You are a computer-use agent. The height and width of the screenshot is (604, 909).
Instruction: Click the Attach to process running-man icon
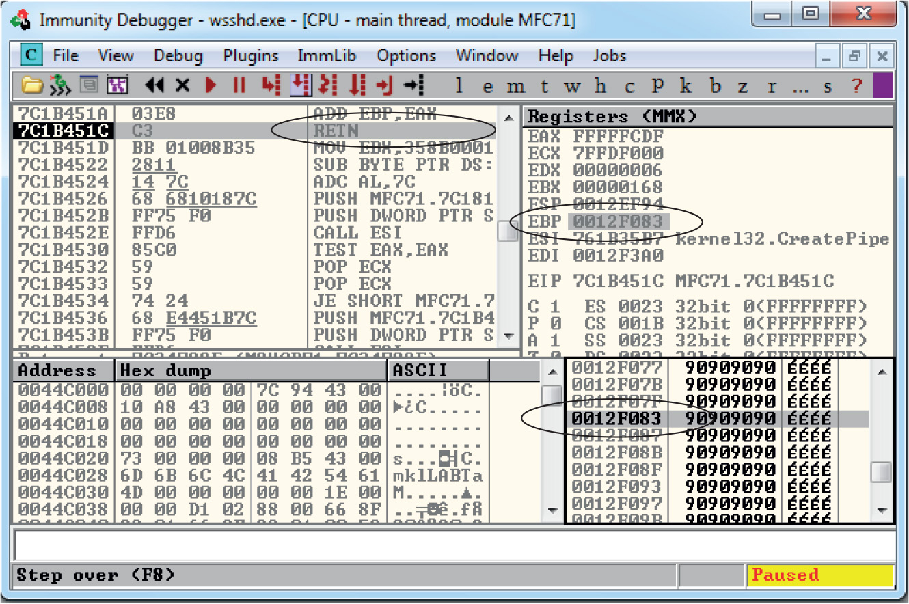coord(61,85)
